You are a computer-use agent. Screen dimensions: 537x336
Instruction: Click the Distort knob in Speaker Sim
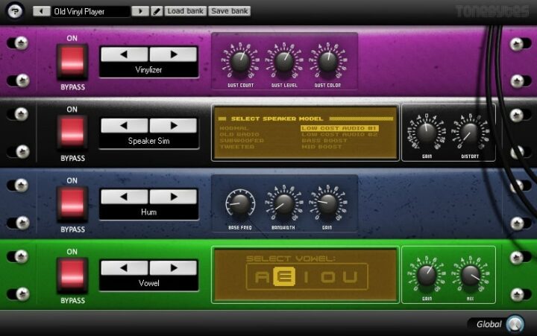pos(470,133)
